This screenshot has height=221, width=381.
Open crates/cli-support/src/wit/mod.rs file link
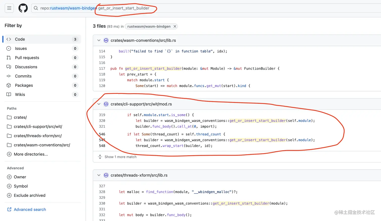pos(141,104)
